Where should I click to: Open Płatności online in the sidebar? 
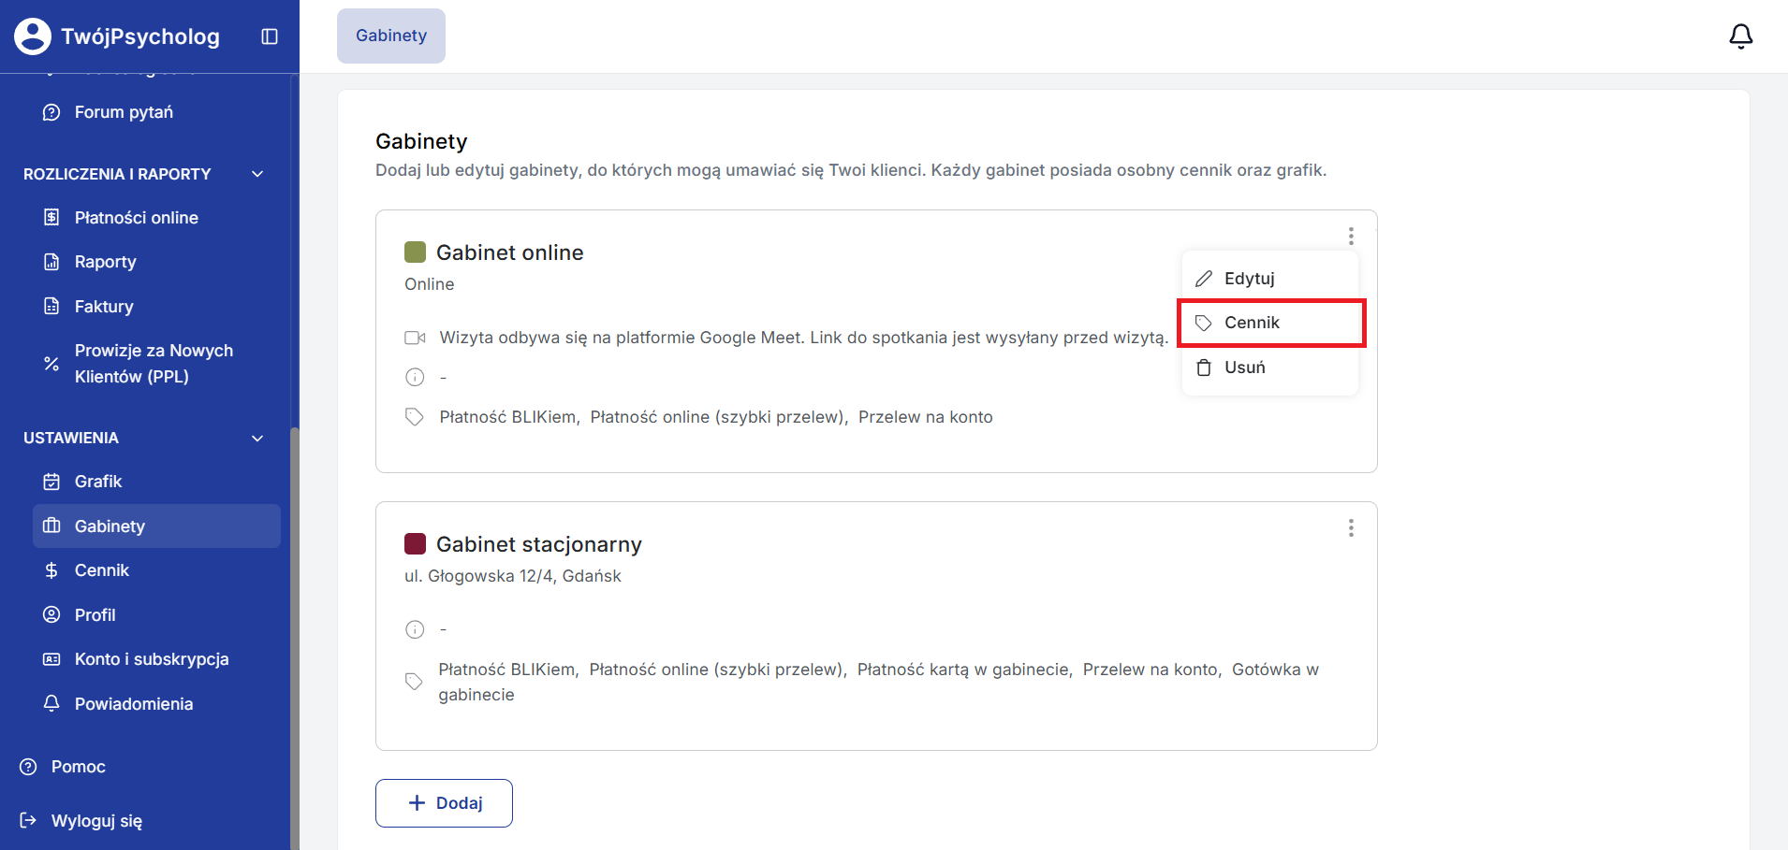click(136, 218)
